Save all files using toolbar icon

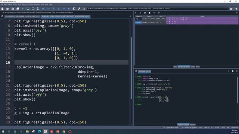[x=18, y=9]
